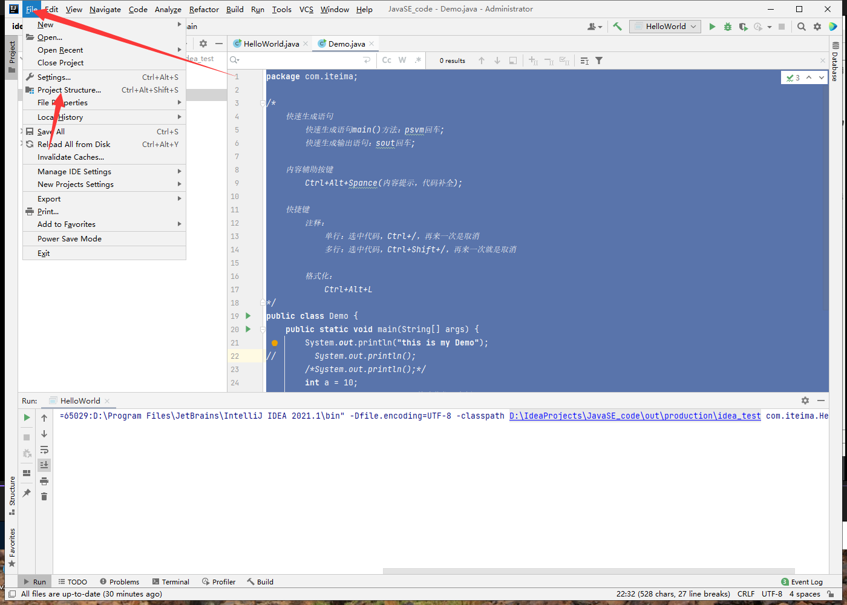This screenshot has width=847, height=605.
Task: Open Search Everywhere magnifier icon
Action: pos(802,27)
